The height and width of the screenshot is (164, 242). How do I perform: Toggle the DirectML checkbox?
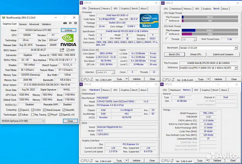[64, 110]
